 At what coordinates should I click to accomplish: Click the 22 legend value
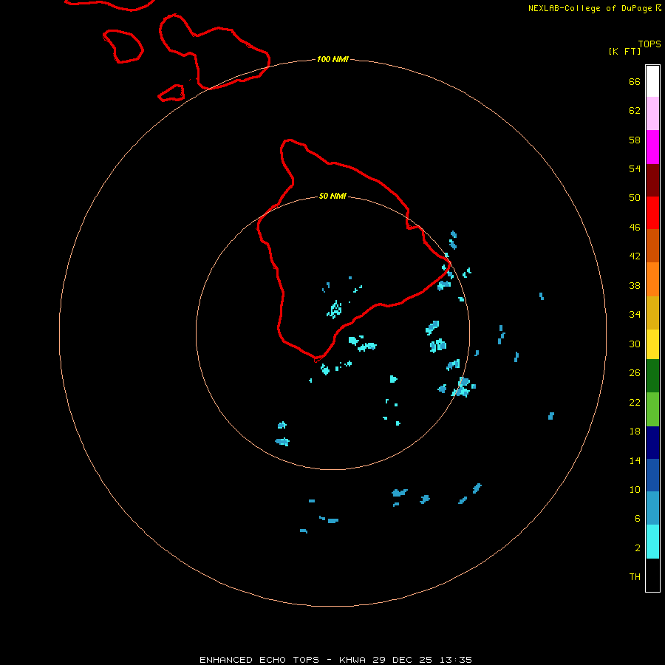(x=635, y=402)
